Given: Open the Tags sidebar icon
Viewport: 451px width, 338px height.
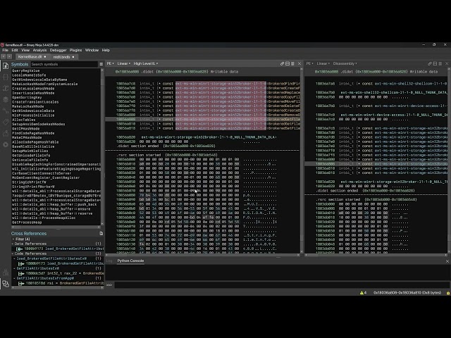Looking at the screenshot, I should [x=6, y=122].
